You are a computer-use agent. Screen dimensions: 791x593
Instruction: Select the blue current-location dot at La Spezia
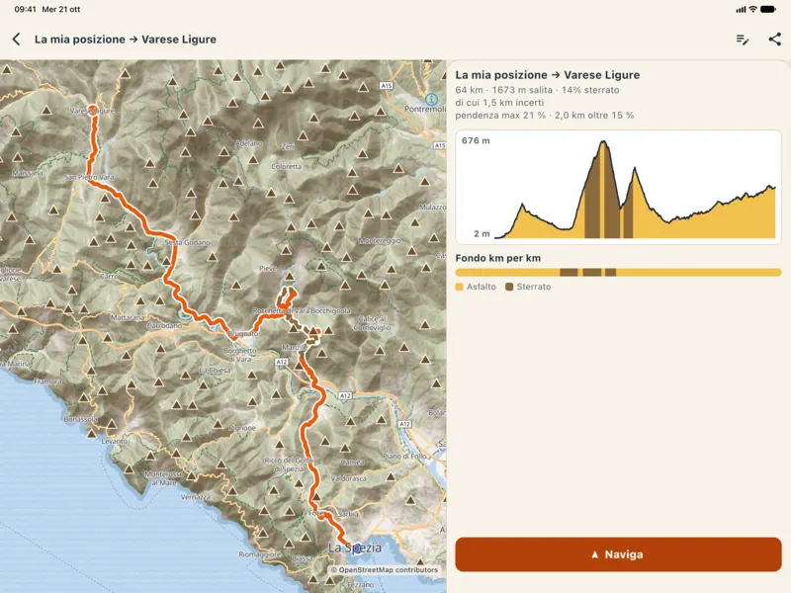tap(357, 549)
